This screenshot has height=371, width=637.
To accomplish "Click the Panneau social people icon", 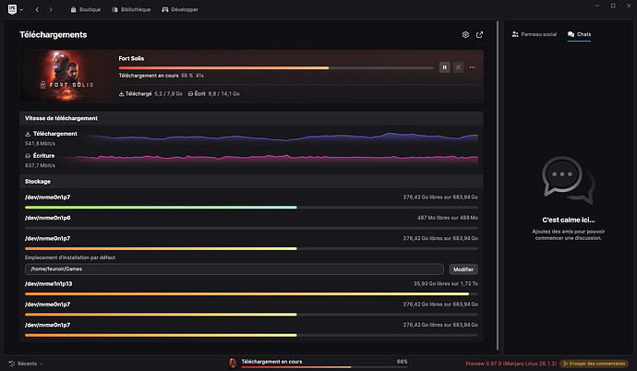I will pyautogui.click(x=515, y=34).
